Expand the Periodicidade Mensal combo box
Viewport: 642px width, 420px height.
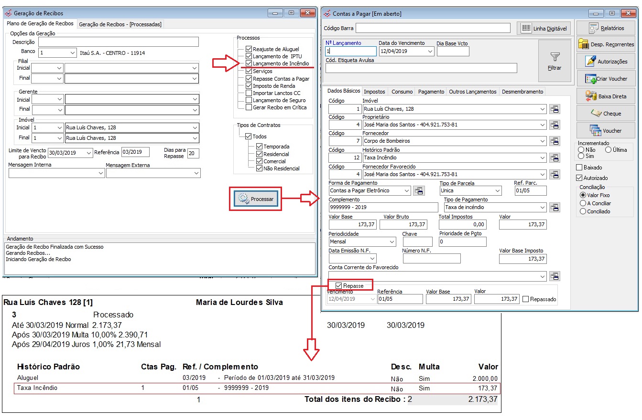coord(392,242)
